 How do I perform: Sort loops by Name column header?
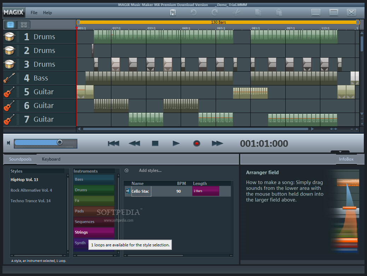pyautogui.click(x=138, y=184)
